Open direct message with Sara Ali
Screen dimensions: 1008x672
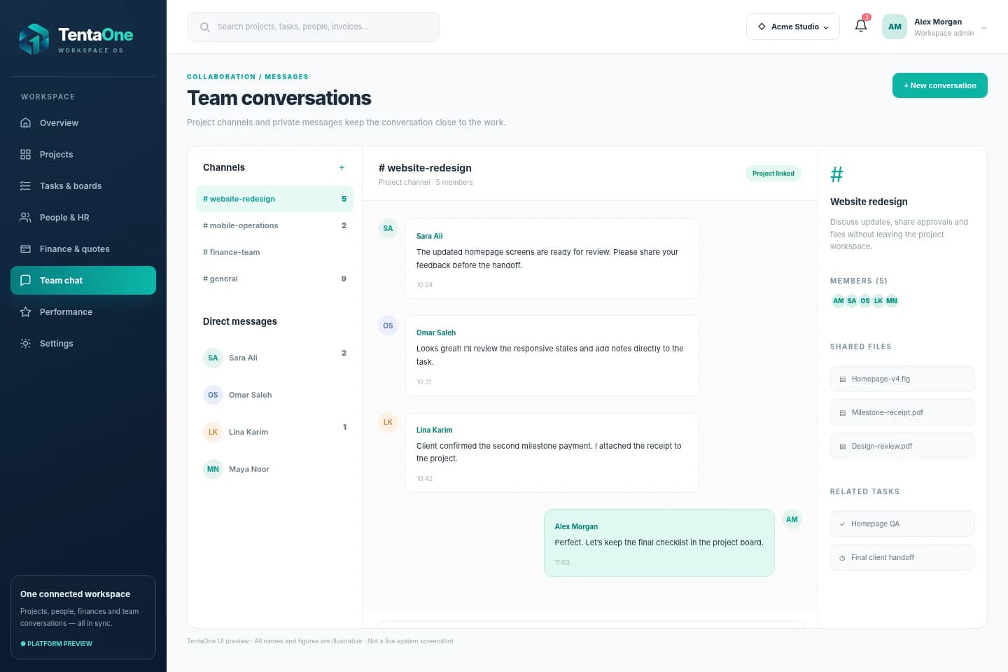pos(274,358)
